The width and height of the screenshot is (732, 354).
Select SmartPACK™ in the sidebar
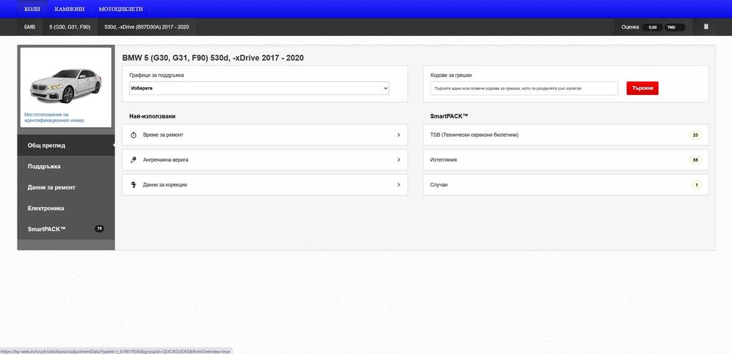(x=66, y=229)
